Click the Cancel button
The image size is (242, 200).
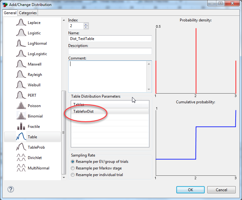pos(221,190)
